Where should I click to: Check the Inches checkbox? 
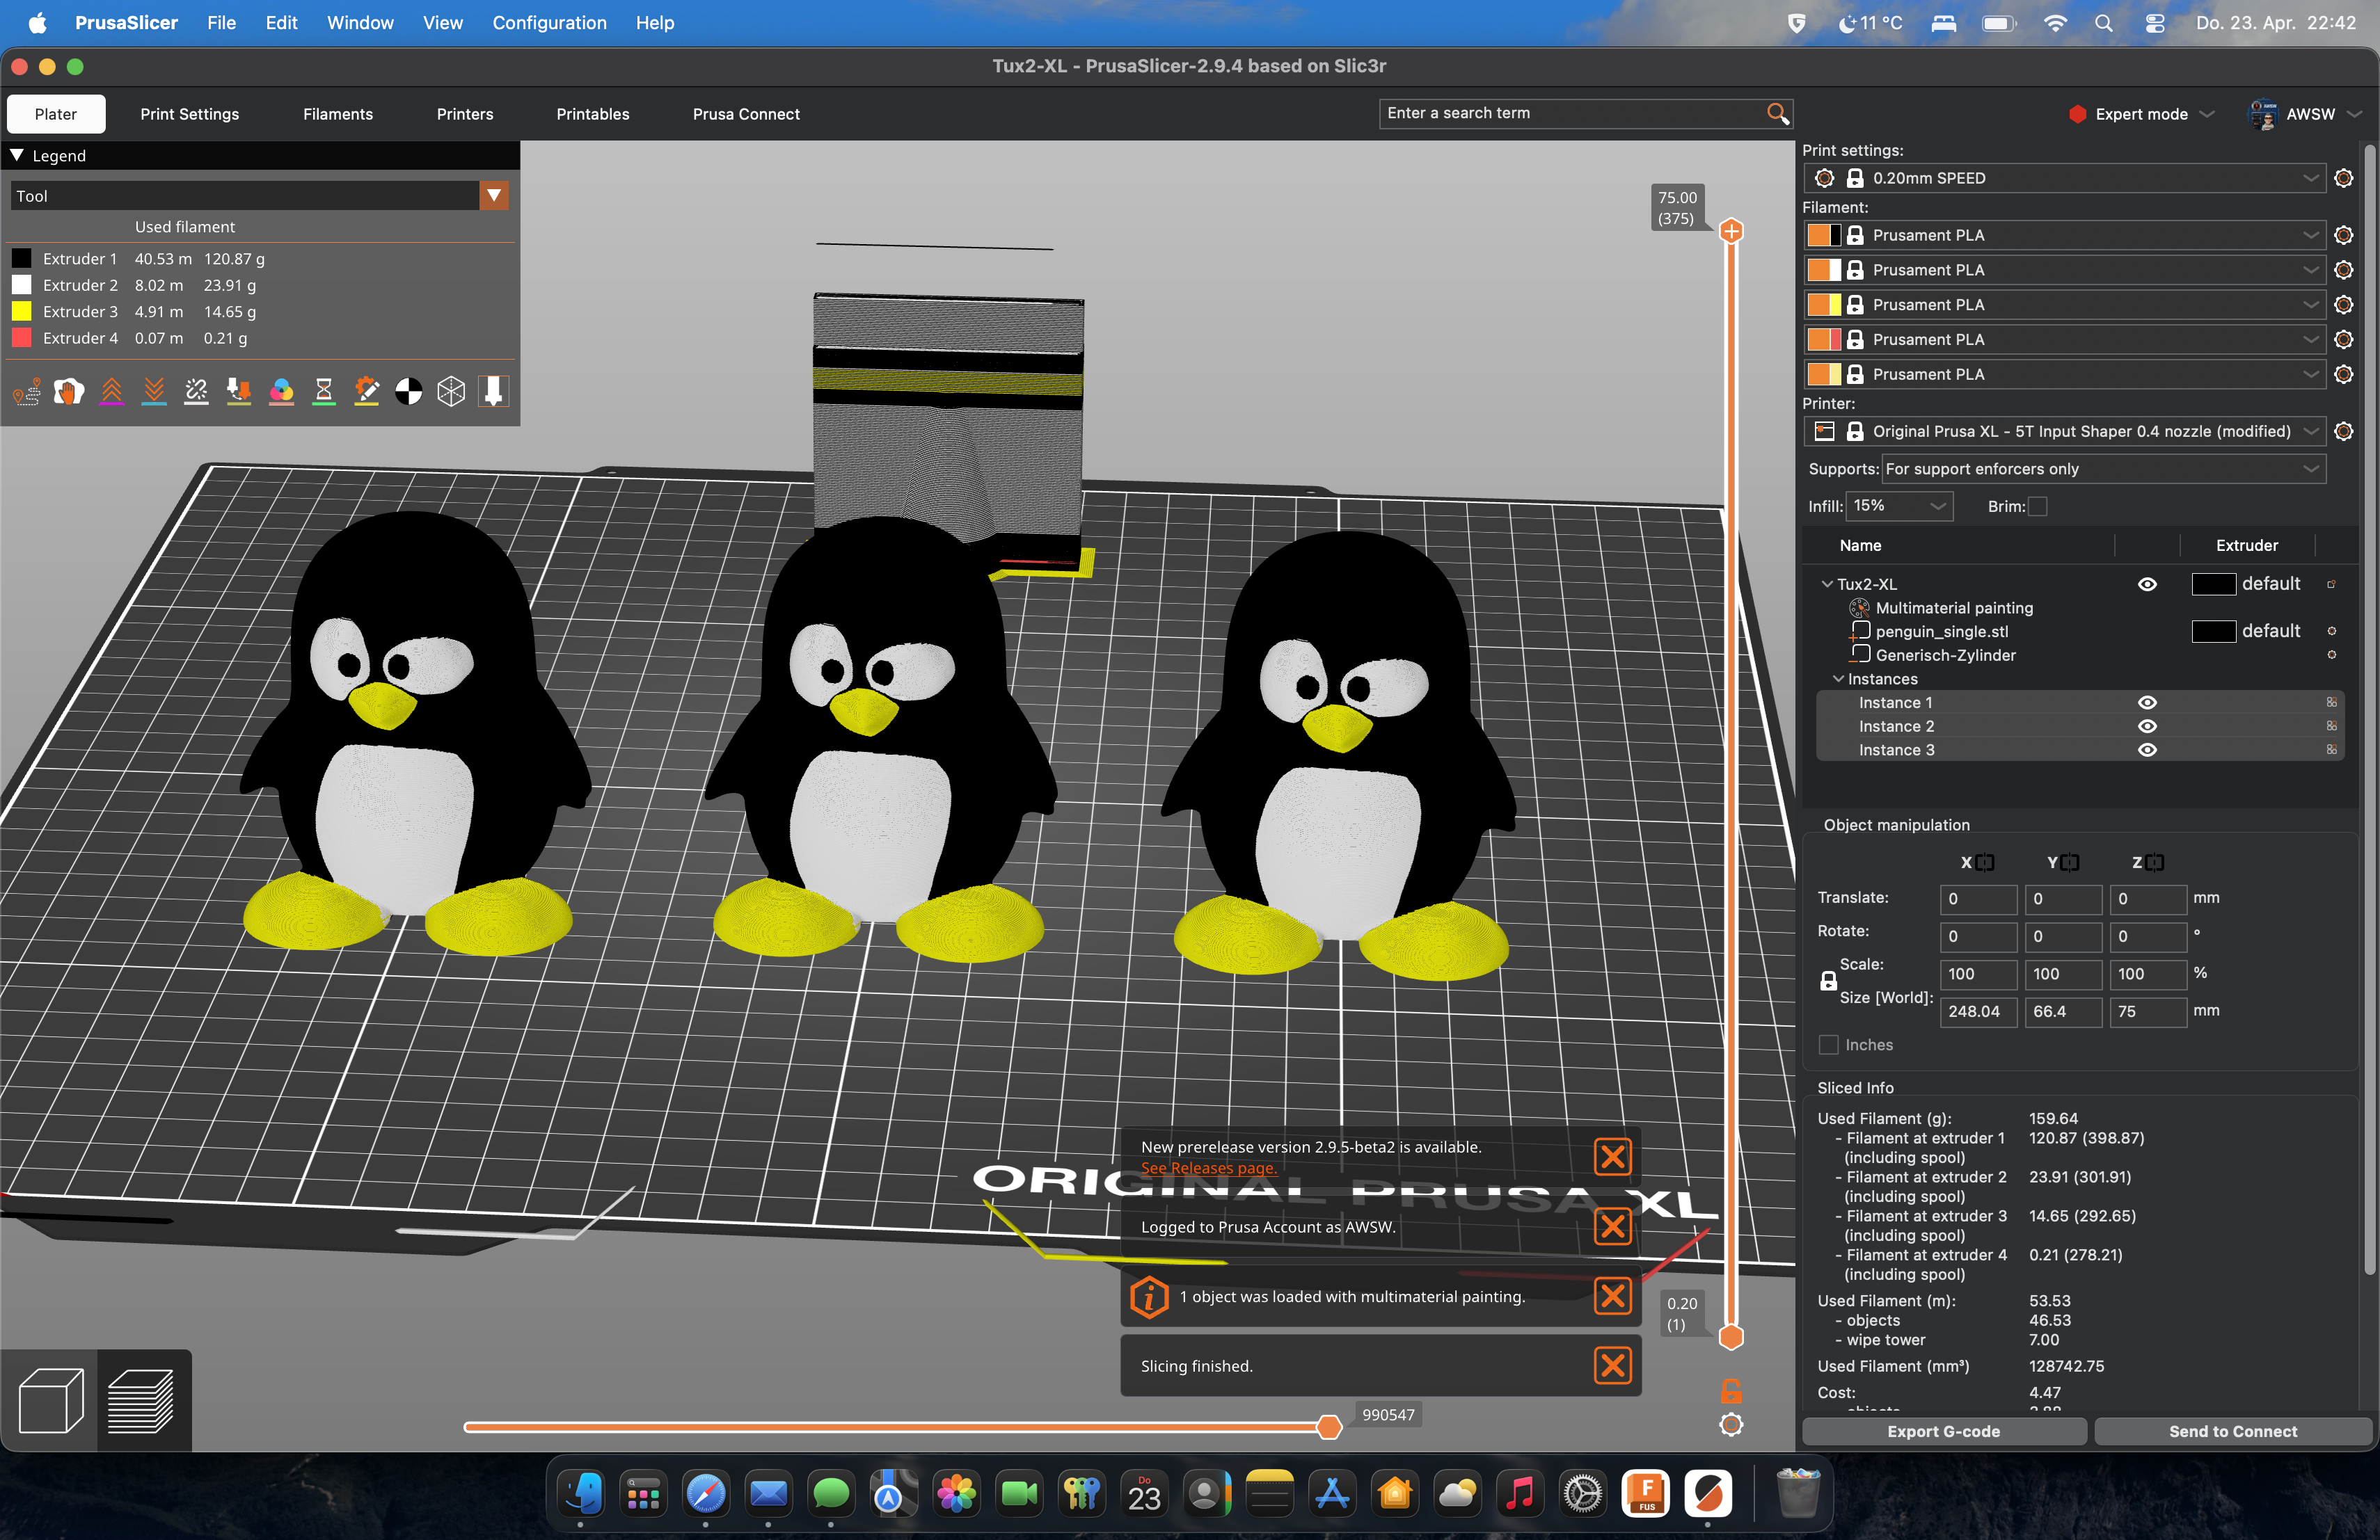pyautogui.click(x=1828, y=1045)
